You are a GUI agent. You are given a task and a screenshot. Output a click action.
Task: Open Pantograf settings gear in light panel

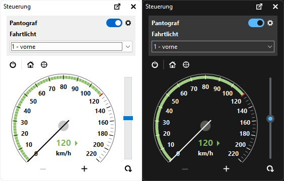(128, 23)
